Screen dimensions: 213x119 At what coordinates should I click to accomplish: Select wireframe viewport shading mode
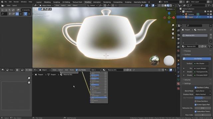(163, 6)
